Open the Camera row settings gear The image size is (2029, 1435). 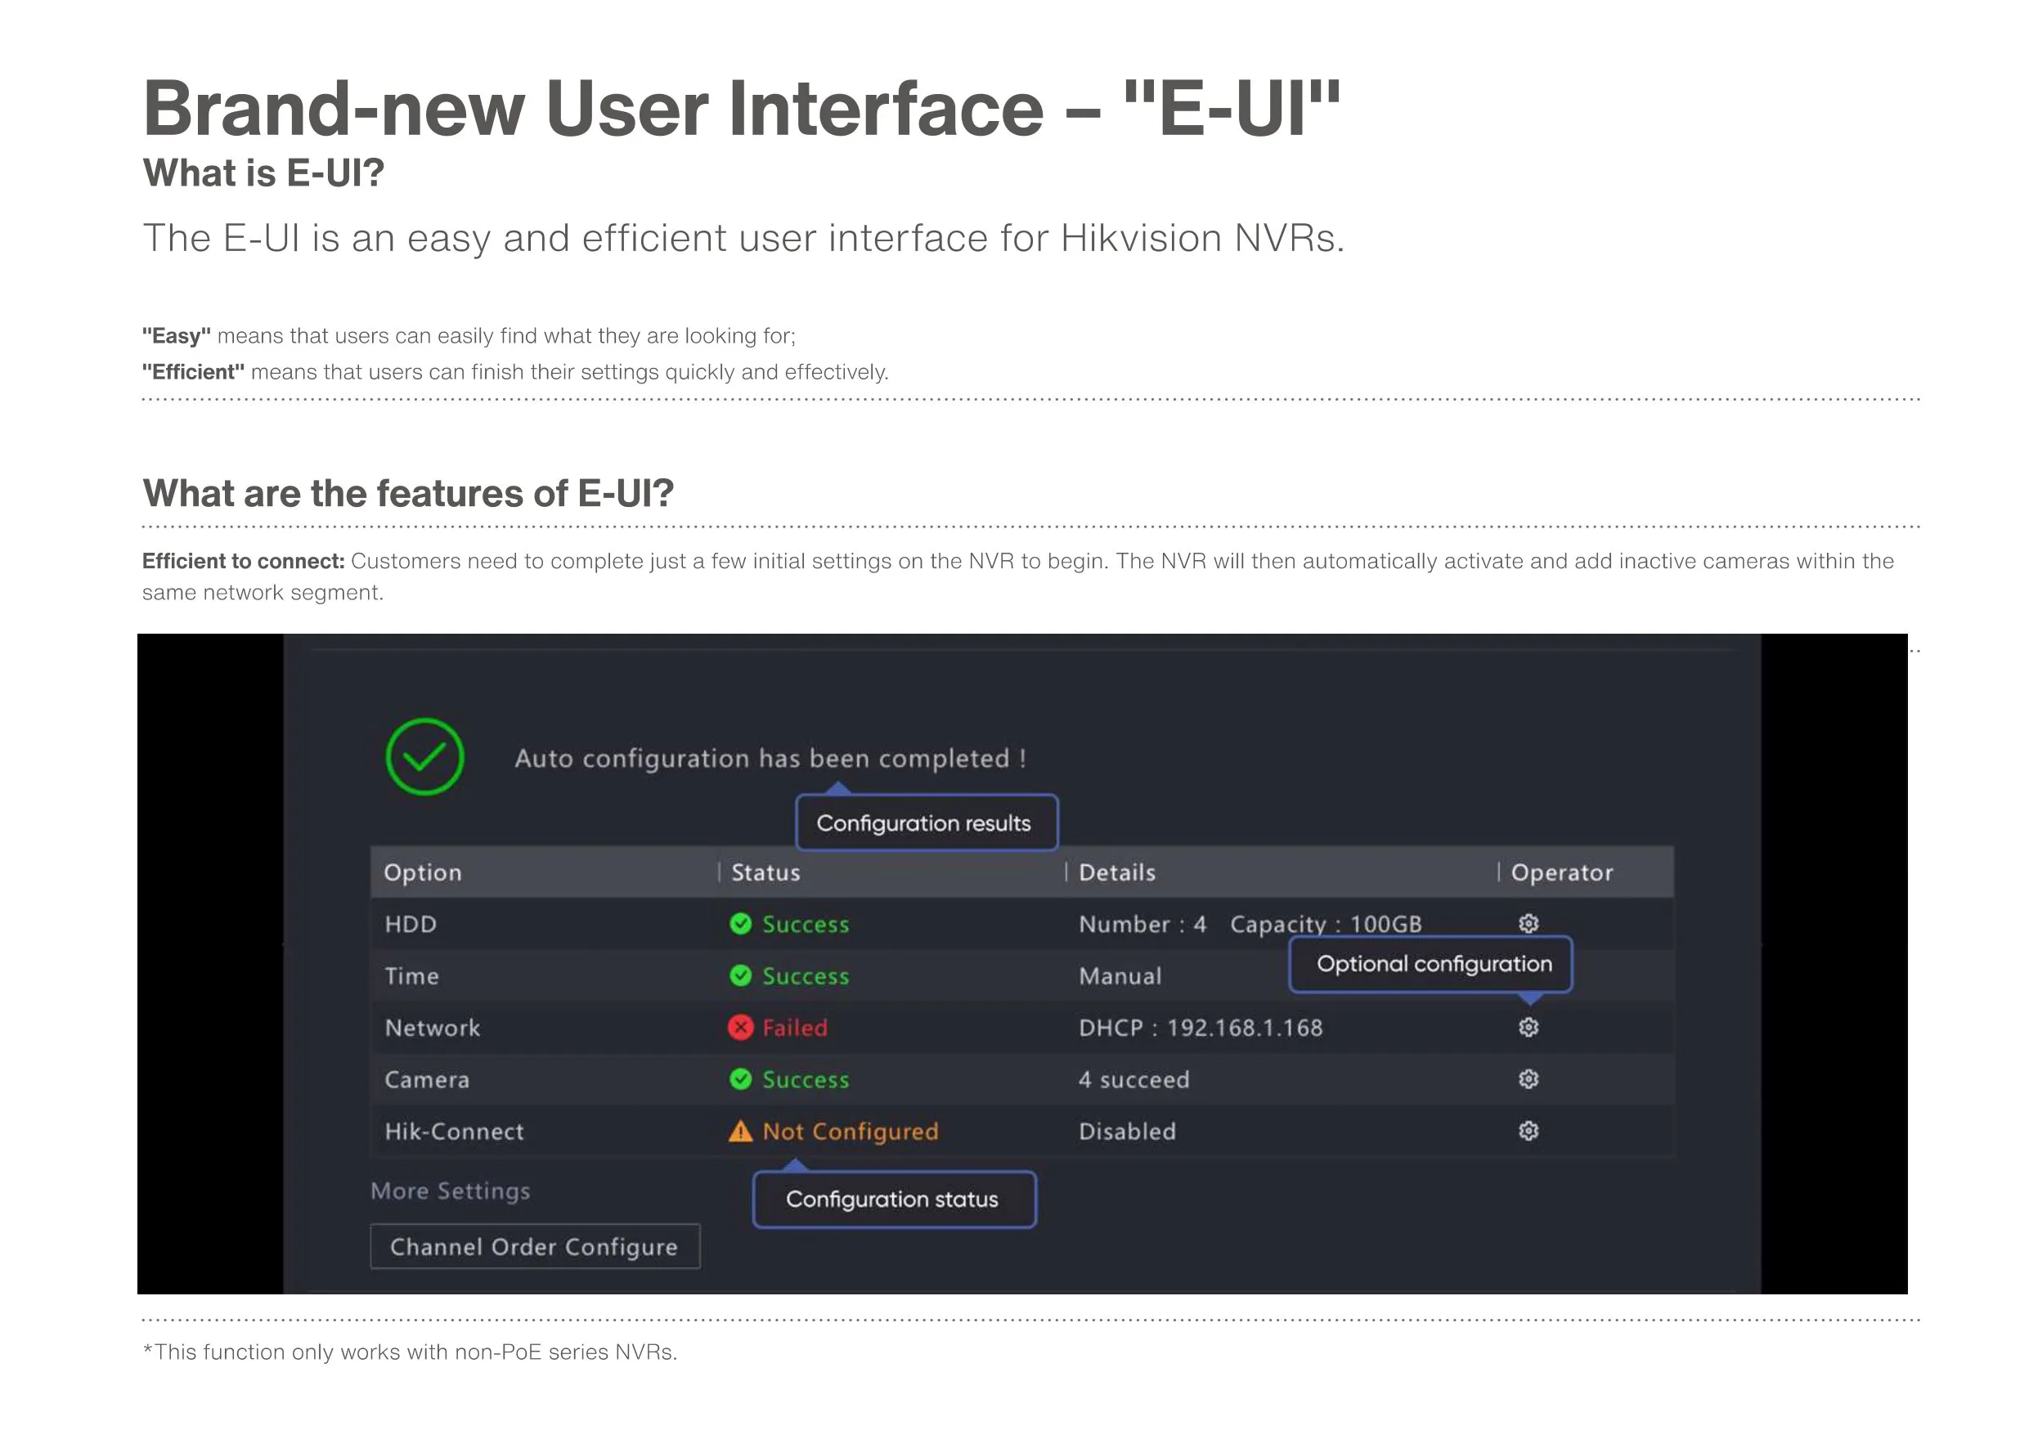click(1528, 1078)
